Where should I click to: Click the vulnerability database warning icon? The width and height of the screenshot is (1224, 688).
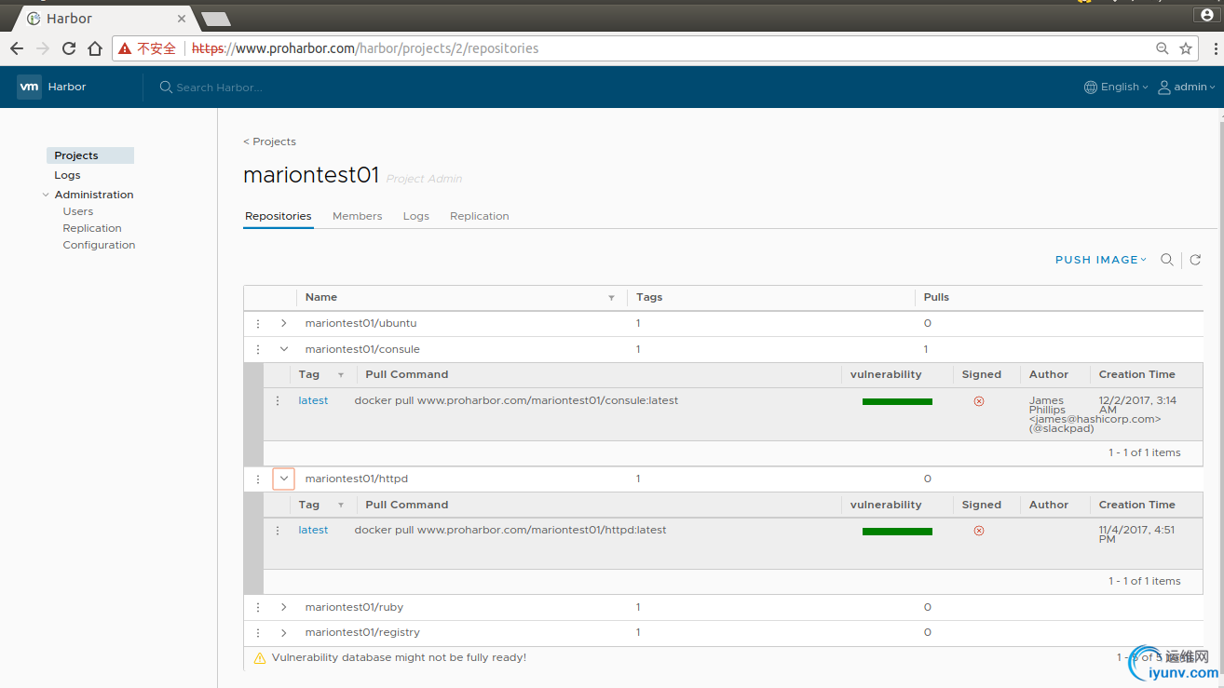point(260,658)
